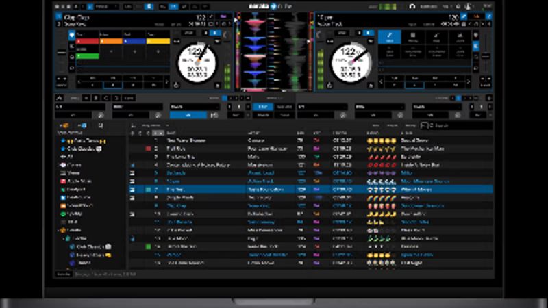Select the red cue point pad on the left deck

[x=87, y=41]
